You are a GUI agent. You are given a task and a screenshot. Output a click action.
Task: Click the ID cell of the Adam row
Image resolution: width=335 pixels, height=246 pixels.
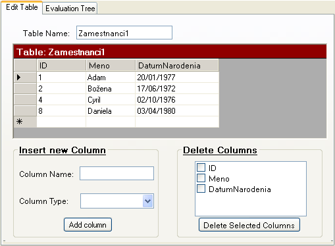pos(61,77)
